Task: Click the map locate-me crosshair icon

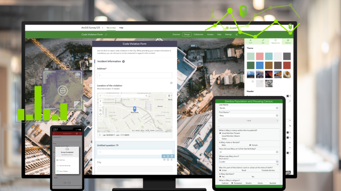Action: pyautogui.click(x=100, y=114)
